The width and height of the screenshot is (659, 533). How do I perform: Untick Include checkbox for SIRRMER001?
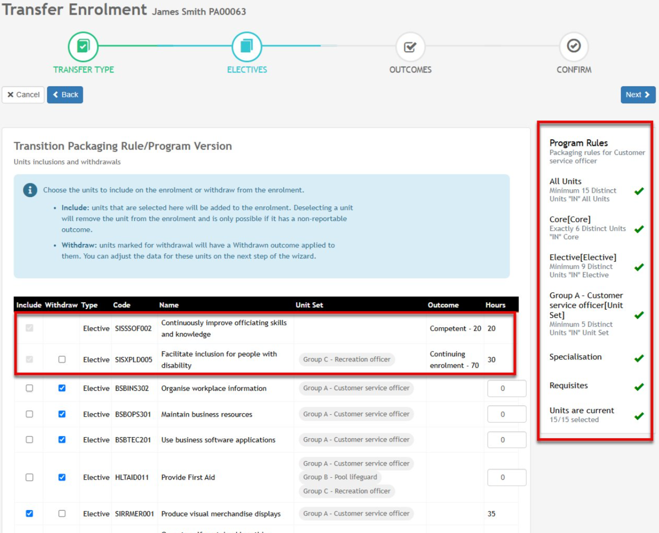pos(29,513)
